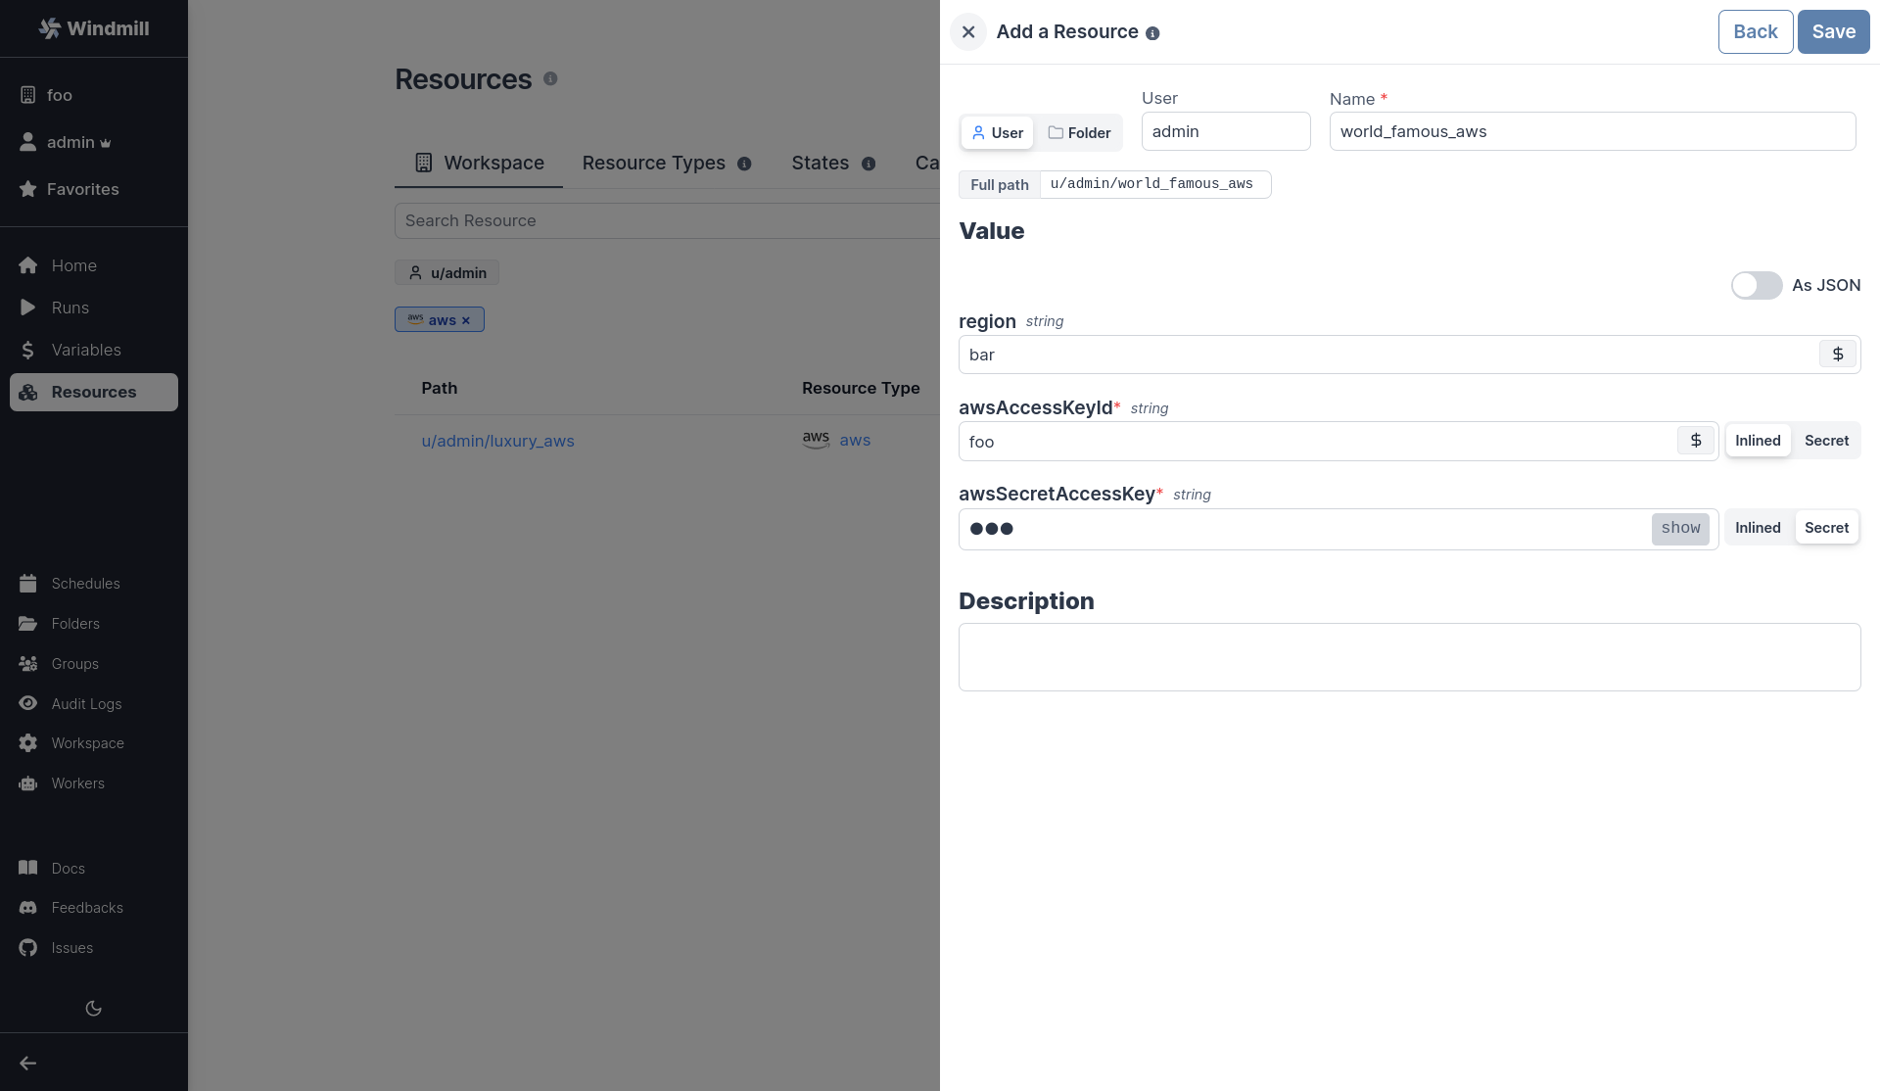1880x1091 pixels.
Task: Switch ownership to Folder
Action: [1079, 132]
